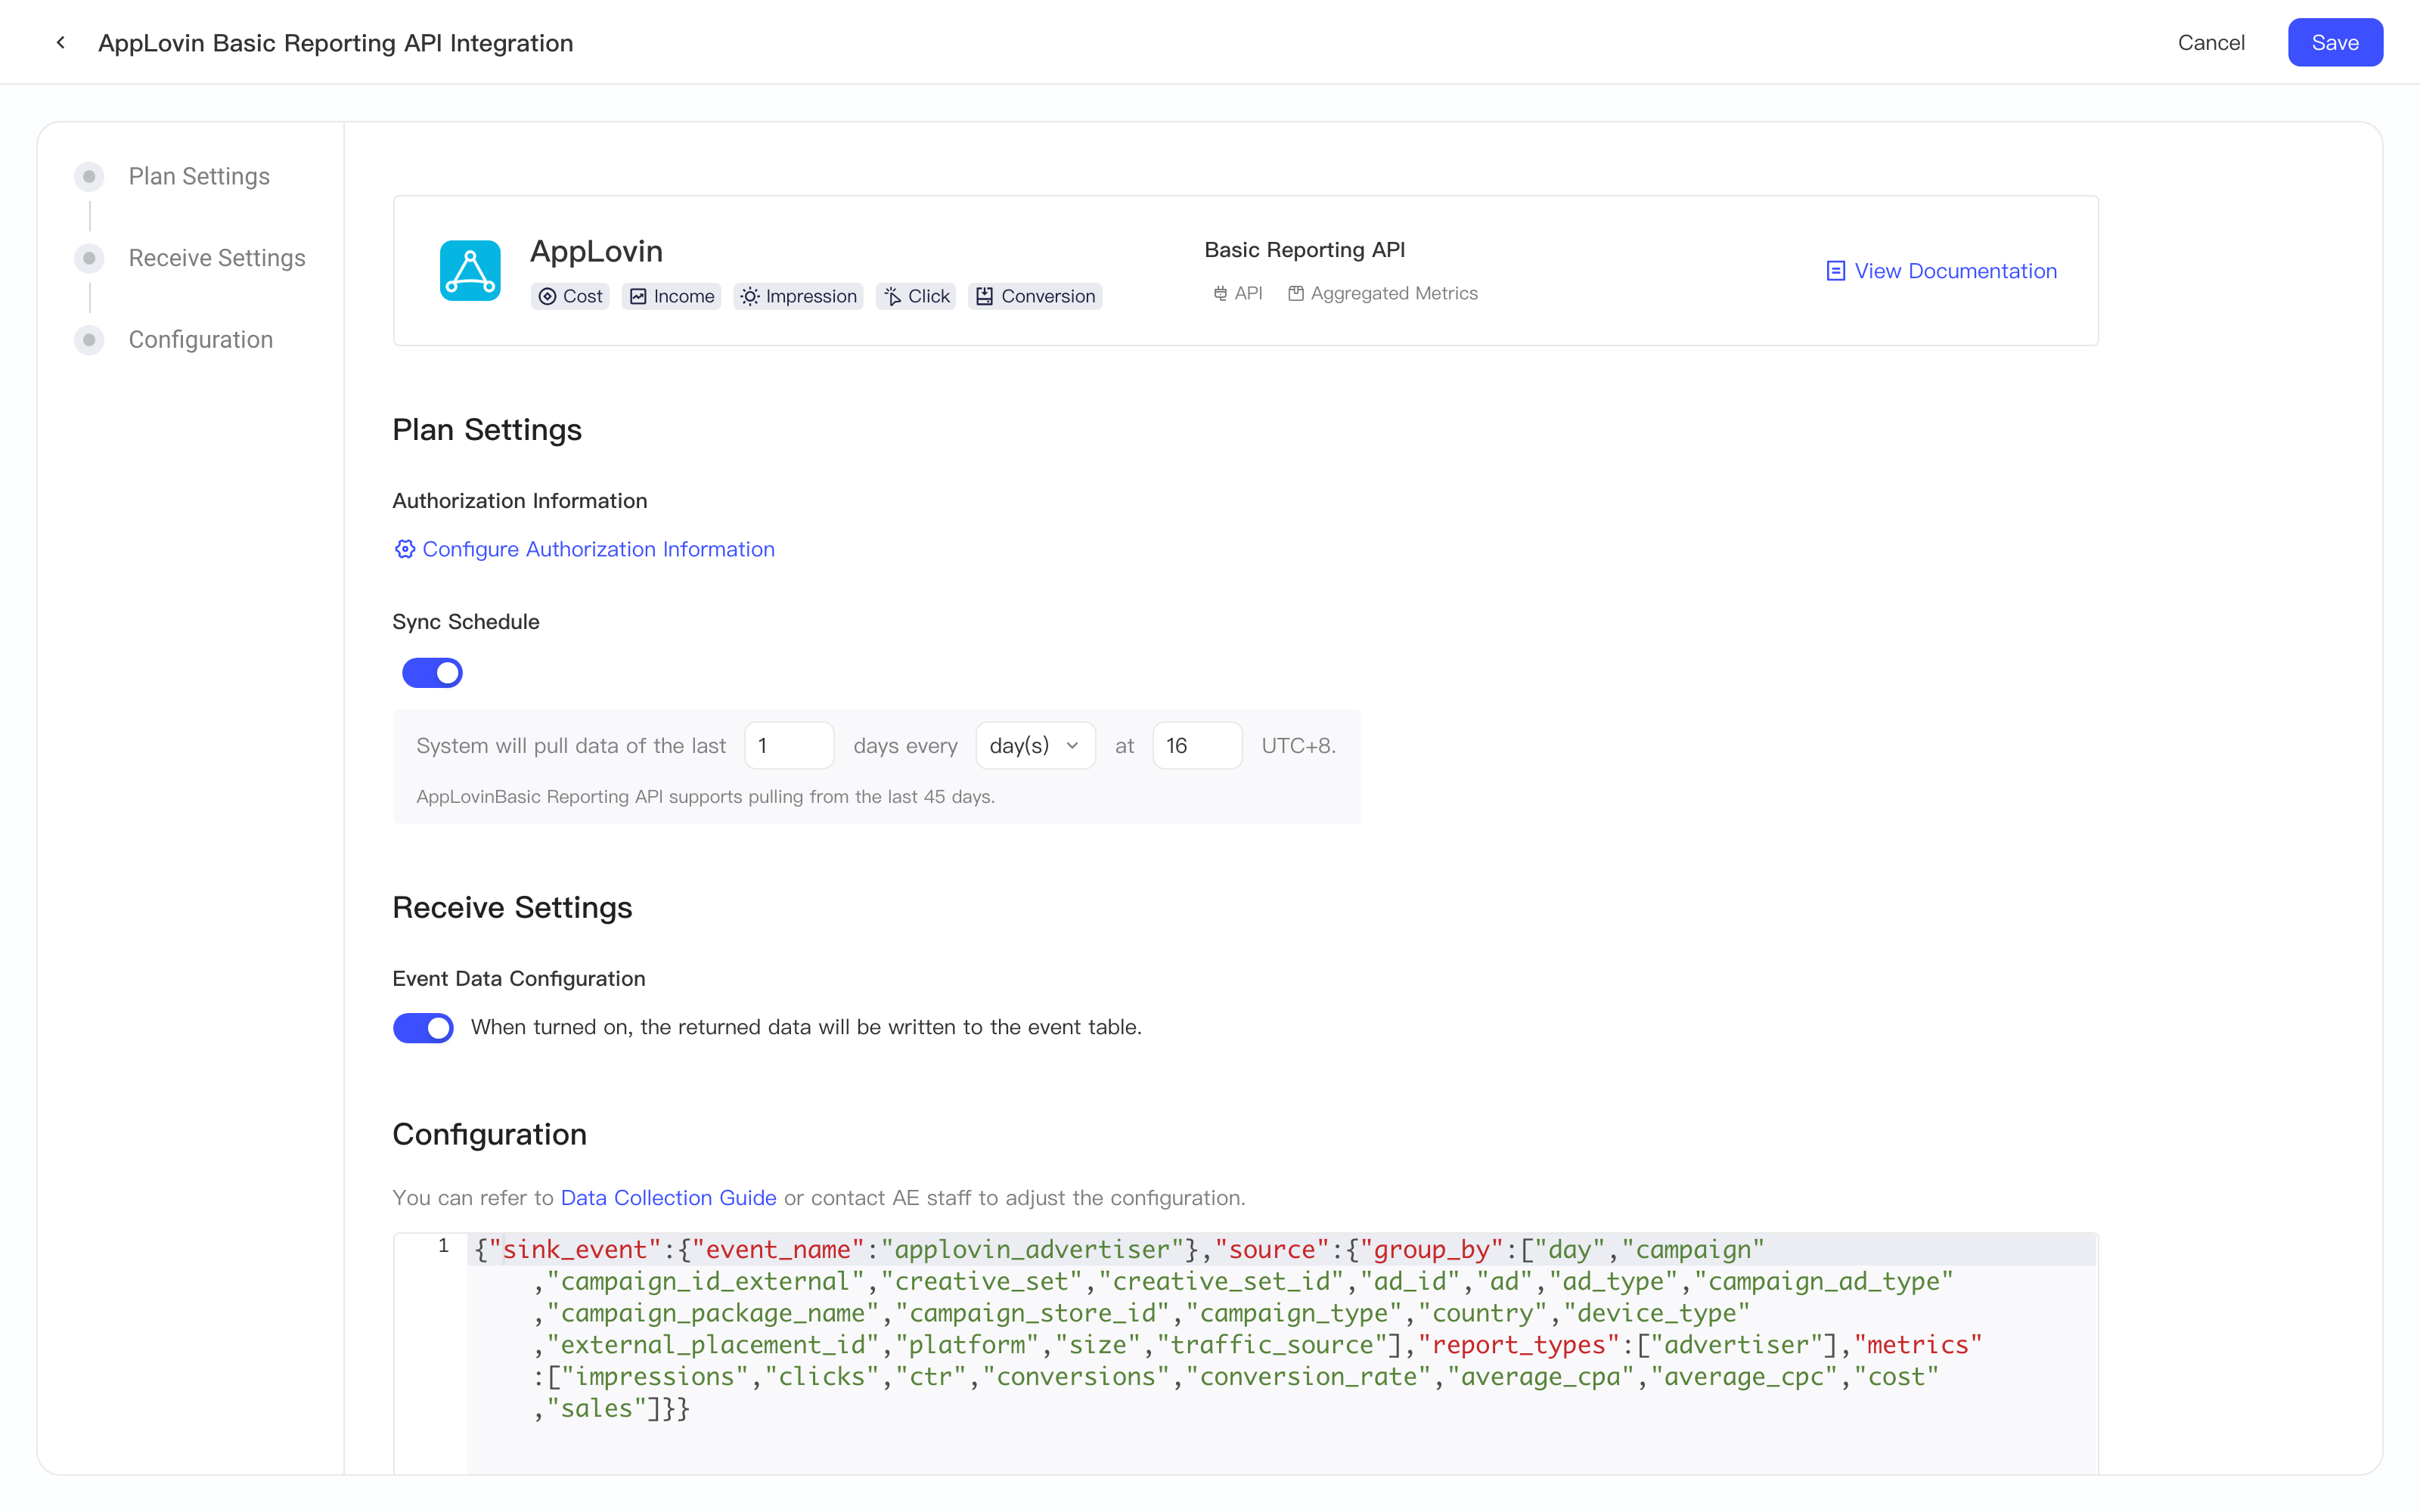Click the API plug icon
This screenshot has width=2420, height=1512.
(x=1220, y=293)
